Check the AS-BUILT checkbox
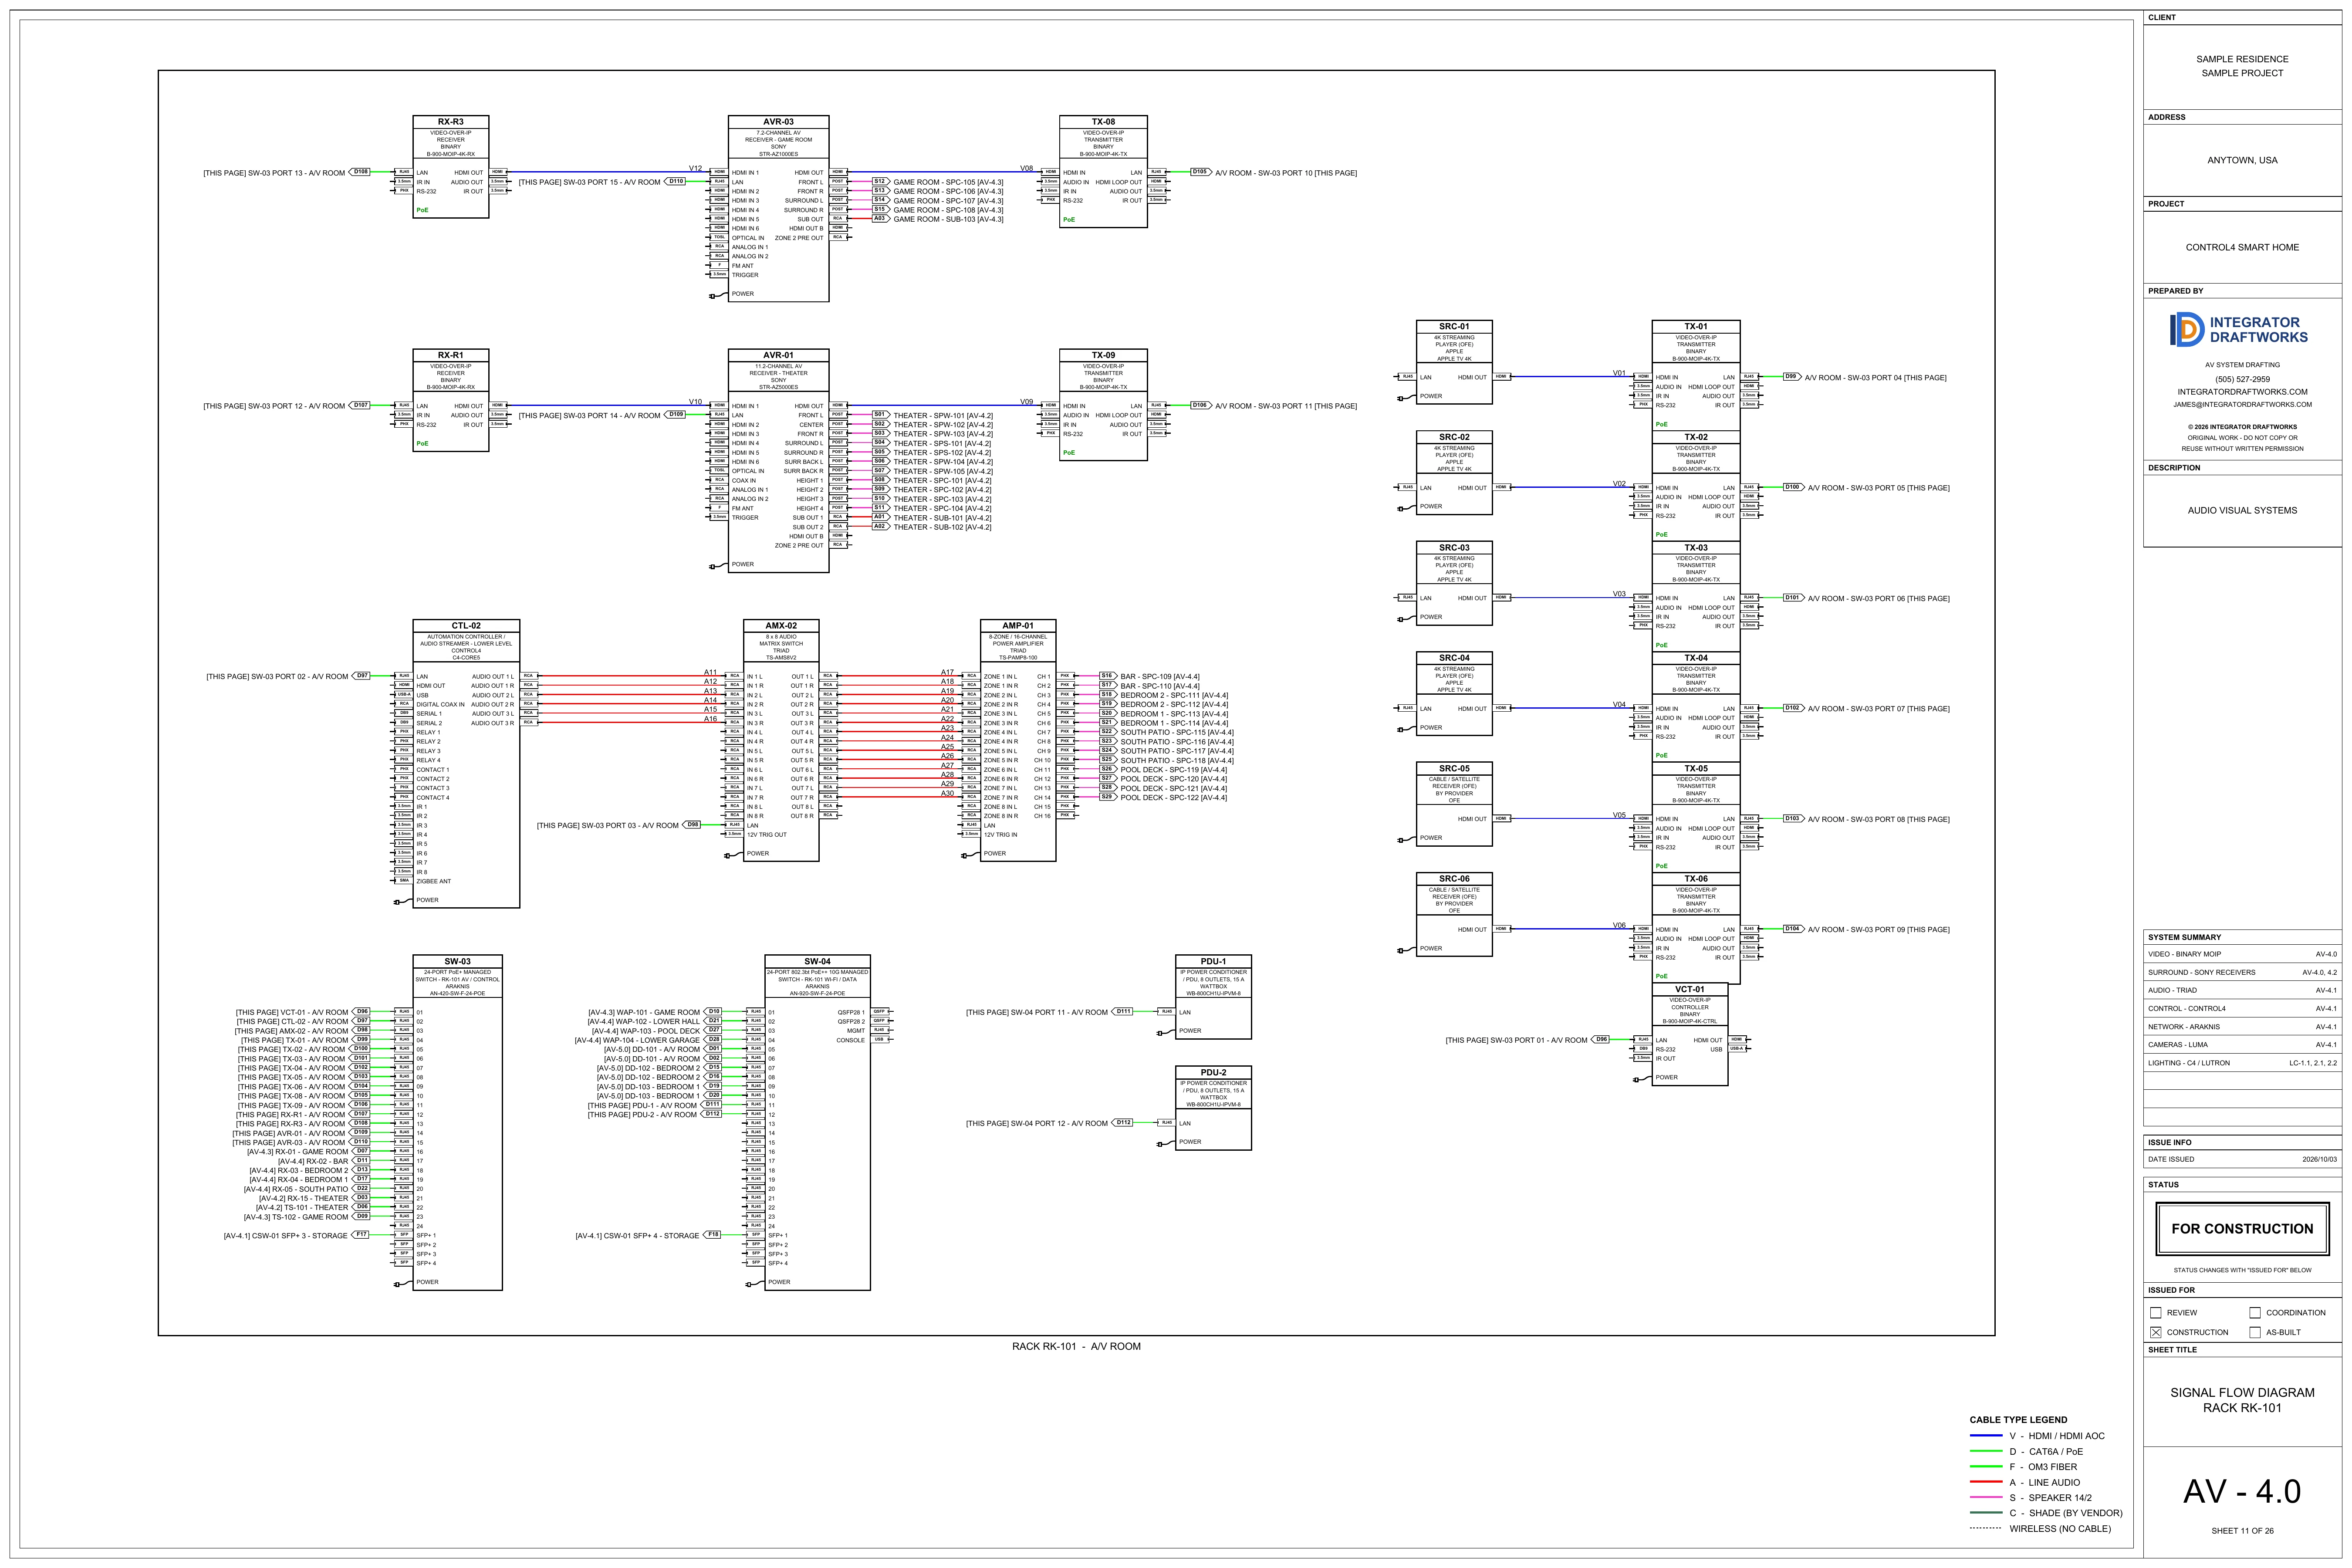The height and width of the screenshot is (1568, 2352). coord(2255,1332)
